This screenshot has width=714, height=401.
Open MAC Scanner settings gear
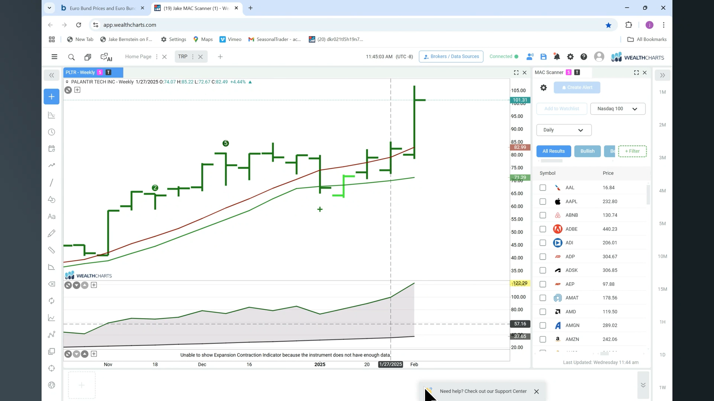[544, 88]
